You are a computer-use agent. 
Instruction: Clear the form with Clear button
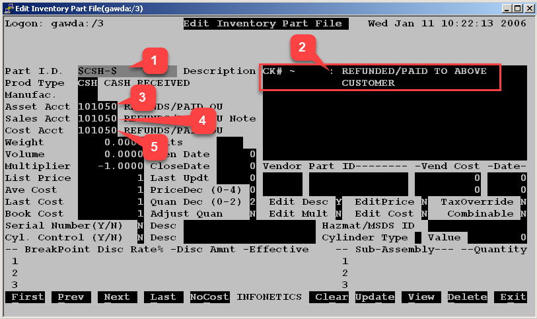pyautogui.click(x=331, y=297)
